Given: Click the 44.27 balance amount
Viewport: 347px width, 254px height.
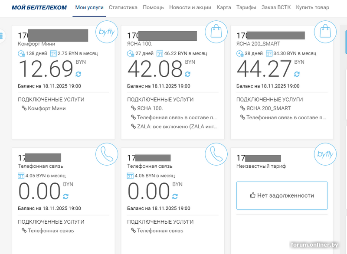Looking at the screenshot, I should tap(264, 69).
